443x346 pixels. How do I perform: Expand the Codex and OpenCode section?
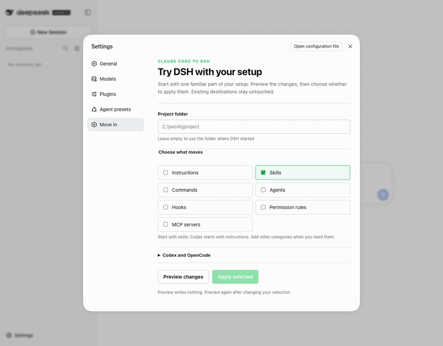pyautogui.click(x=184, y=255)
